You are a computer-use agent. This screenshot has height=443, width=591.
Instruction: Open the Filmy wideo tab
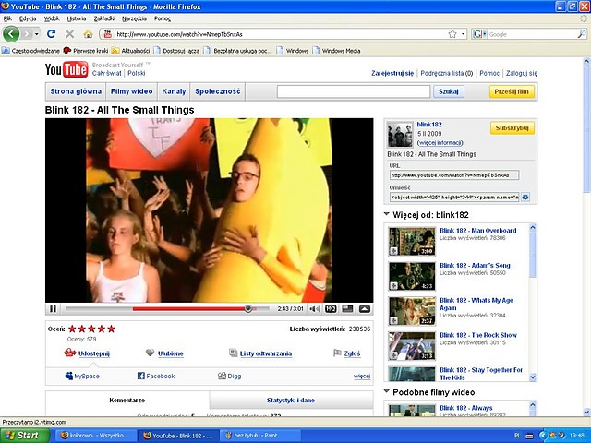tap(131, 91)
